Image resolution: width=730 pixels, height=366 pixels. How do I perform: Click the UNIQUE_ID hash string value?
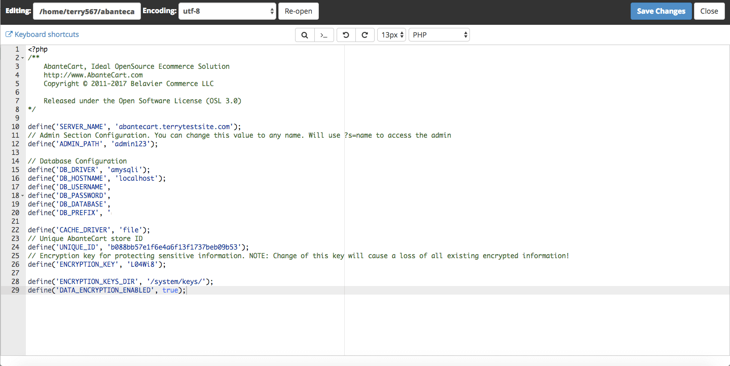pos(174,247)
